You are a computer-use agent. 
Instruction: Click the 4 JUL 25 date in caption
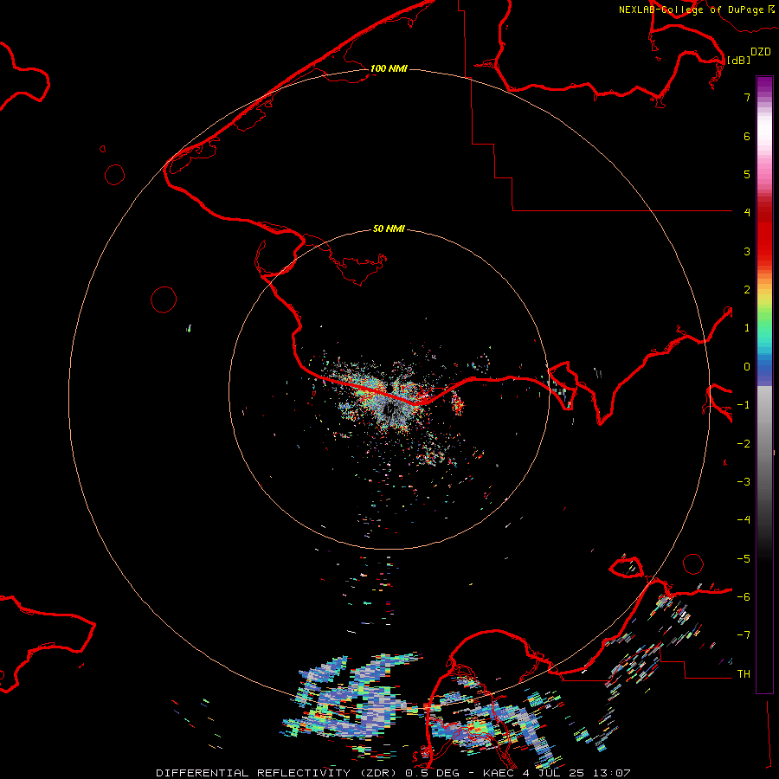(x=552, y=773)
